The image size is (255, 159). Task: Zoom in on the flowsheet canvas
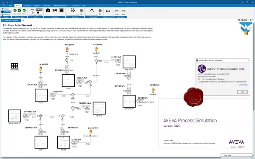pyautogui.click(x=243, y=20)
